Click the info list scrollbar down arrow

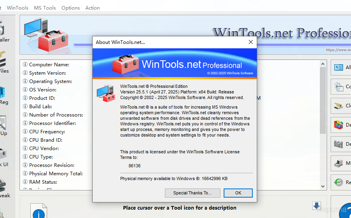[323, 186]
